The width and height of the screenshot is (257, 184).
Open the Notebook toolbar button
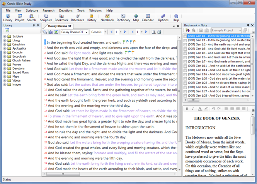107,18
